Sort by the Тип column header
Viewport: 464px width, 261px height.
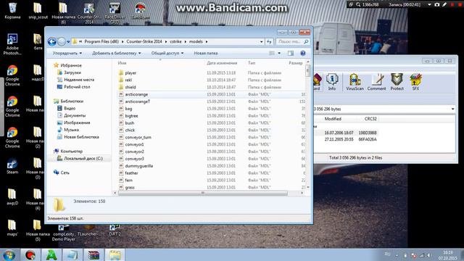tap(252, 63)
